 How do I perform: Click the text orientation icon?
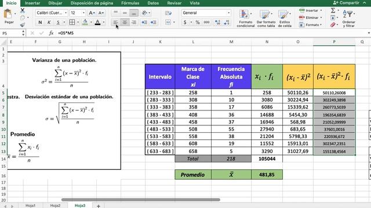click(144, 13)
